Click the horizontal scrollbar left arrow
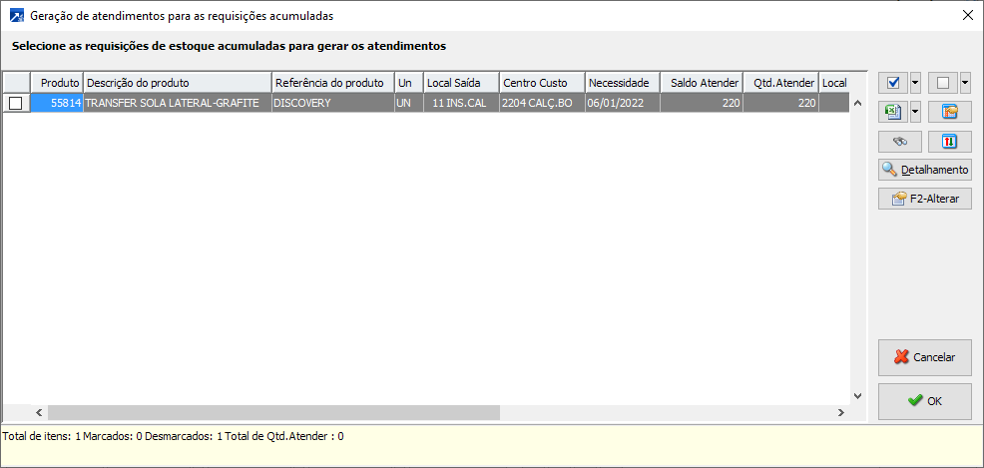This screenshot has height=468, width=984. 38,412
